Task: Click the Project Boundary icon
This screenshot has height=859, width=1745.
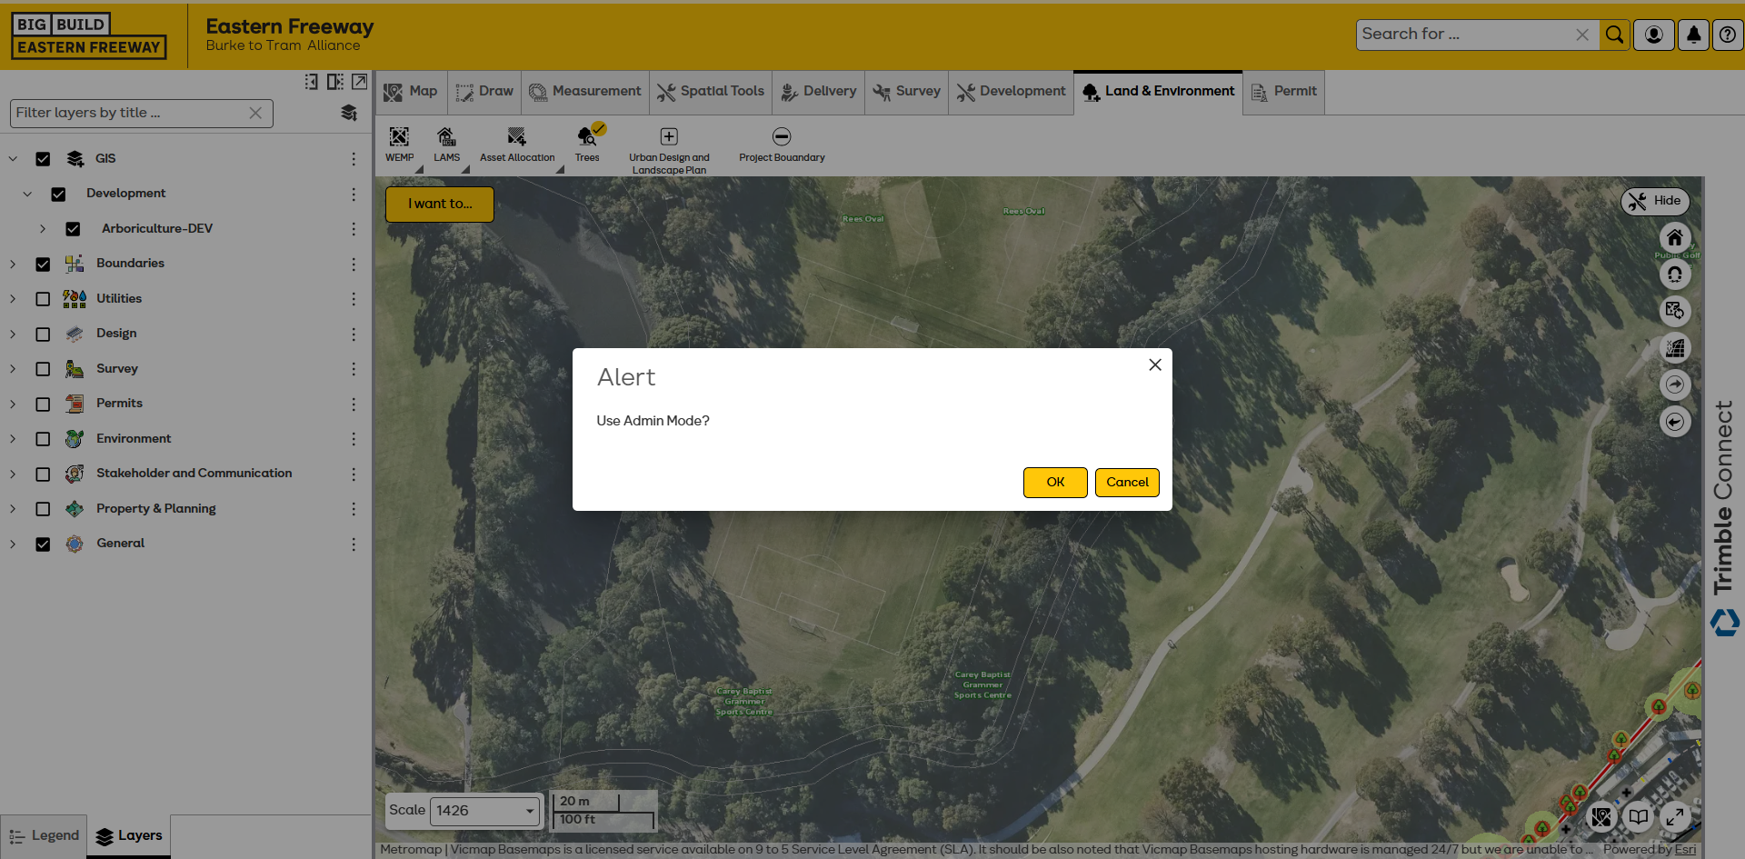Action: tap(782, 136)
